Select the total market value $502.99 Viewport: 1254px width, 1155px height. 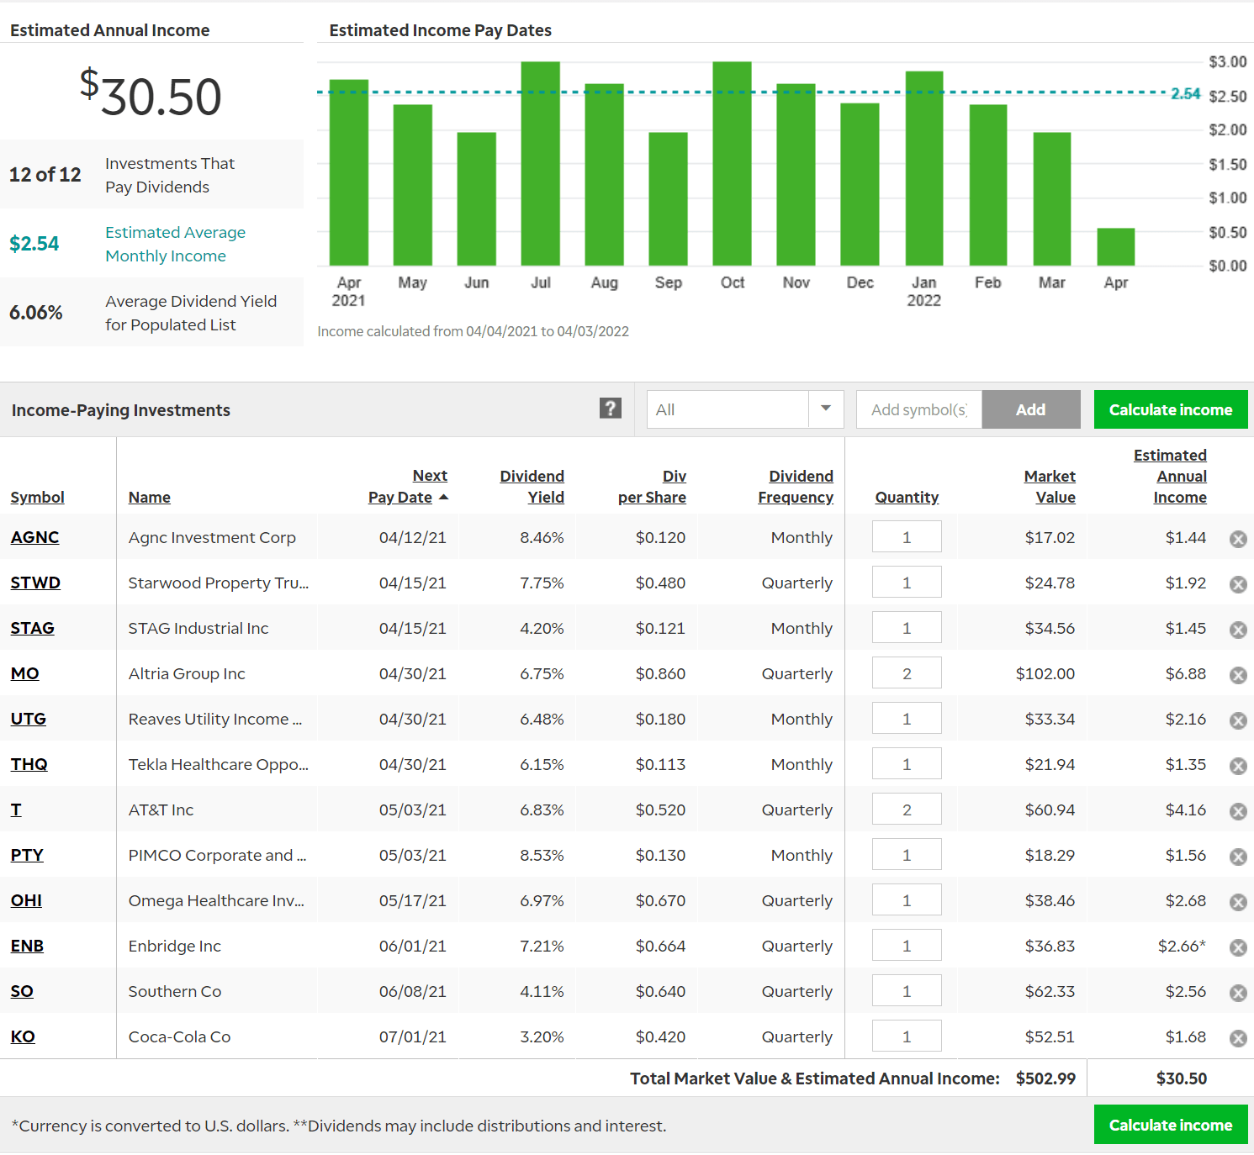pyautogui.click(x=1045, y=1079)
